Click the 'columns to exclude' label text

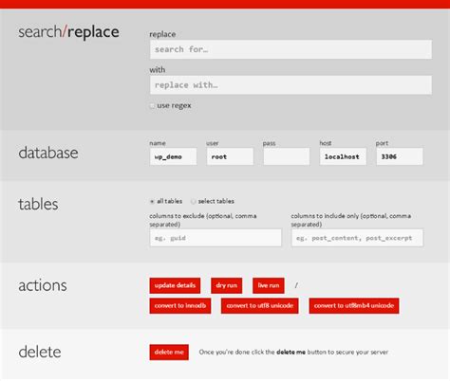click(203, 220)
